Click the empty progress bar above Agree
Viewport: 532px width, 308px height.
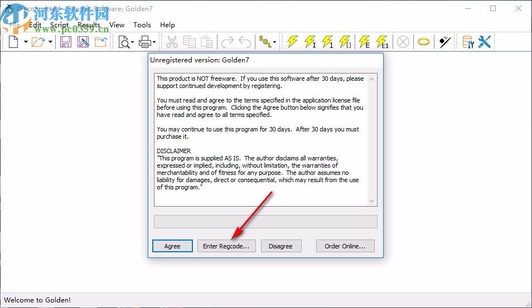click(265, 222)
